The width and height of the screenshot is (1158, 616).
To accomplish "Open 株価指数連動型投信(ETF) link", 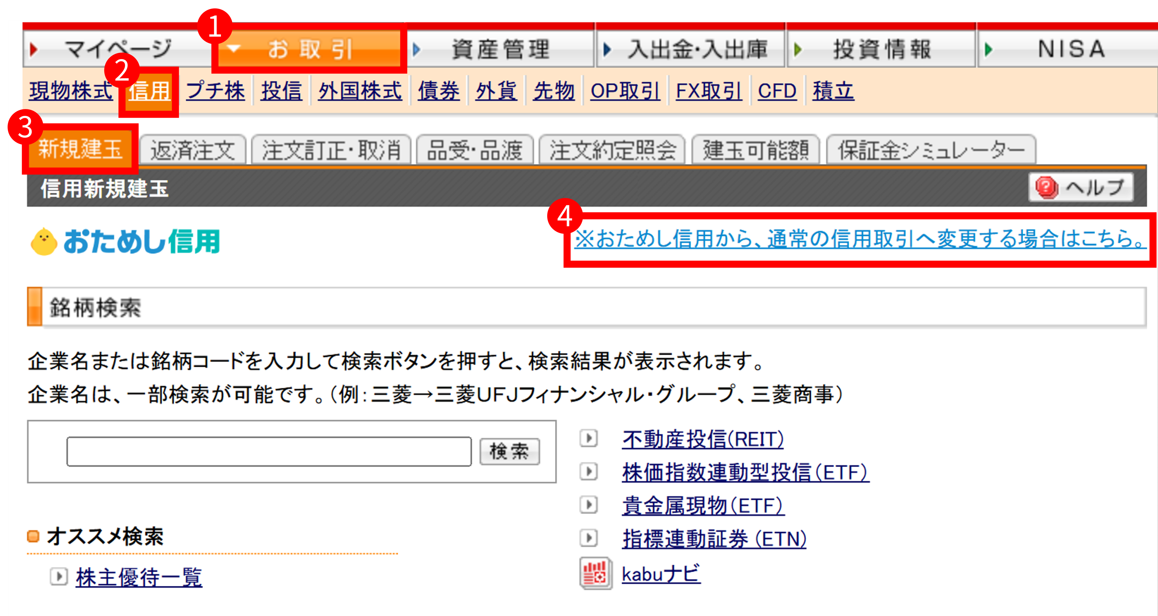I will pyautogui.click(x=746, y=472).
